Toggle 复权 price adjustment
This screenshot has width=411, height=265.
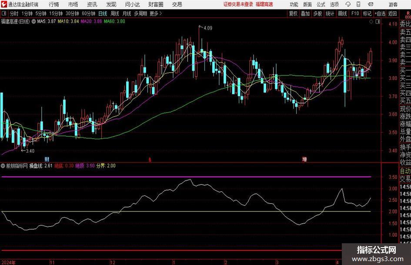click(293, 13)
